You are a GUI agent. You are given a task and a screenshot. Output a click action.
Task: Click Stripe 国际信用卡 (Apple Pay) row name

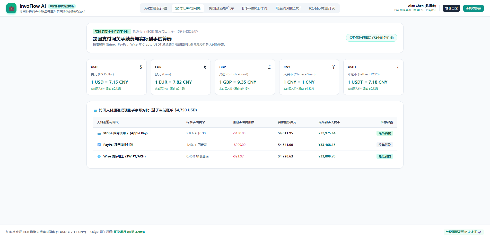(125, 133)
